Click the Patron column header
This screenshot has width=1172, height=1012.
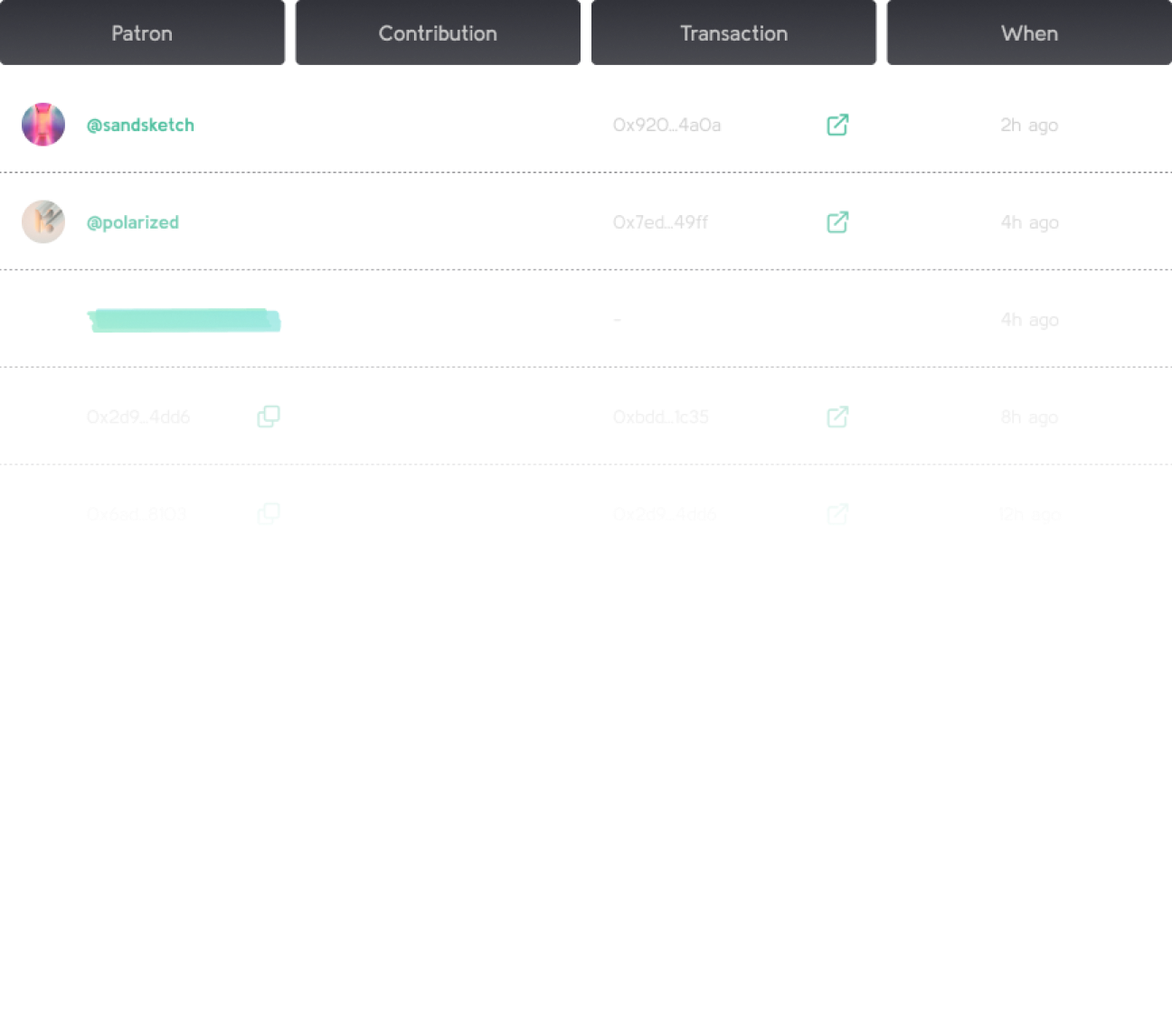142,33
